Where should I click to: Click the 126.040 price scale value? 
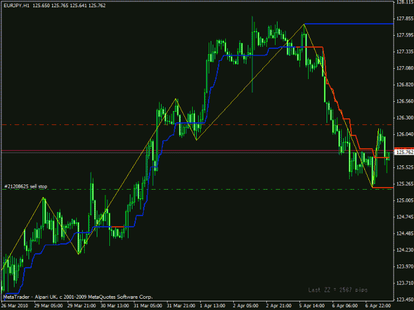405,134
